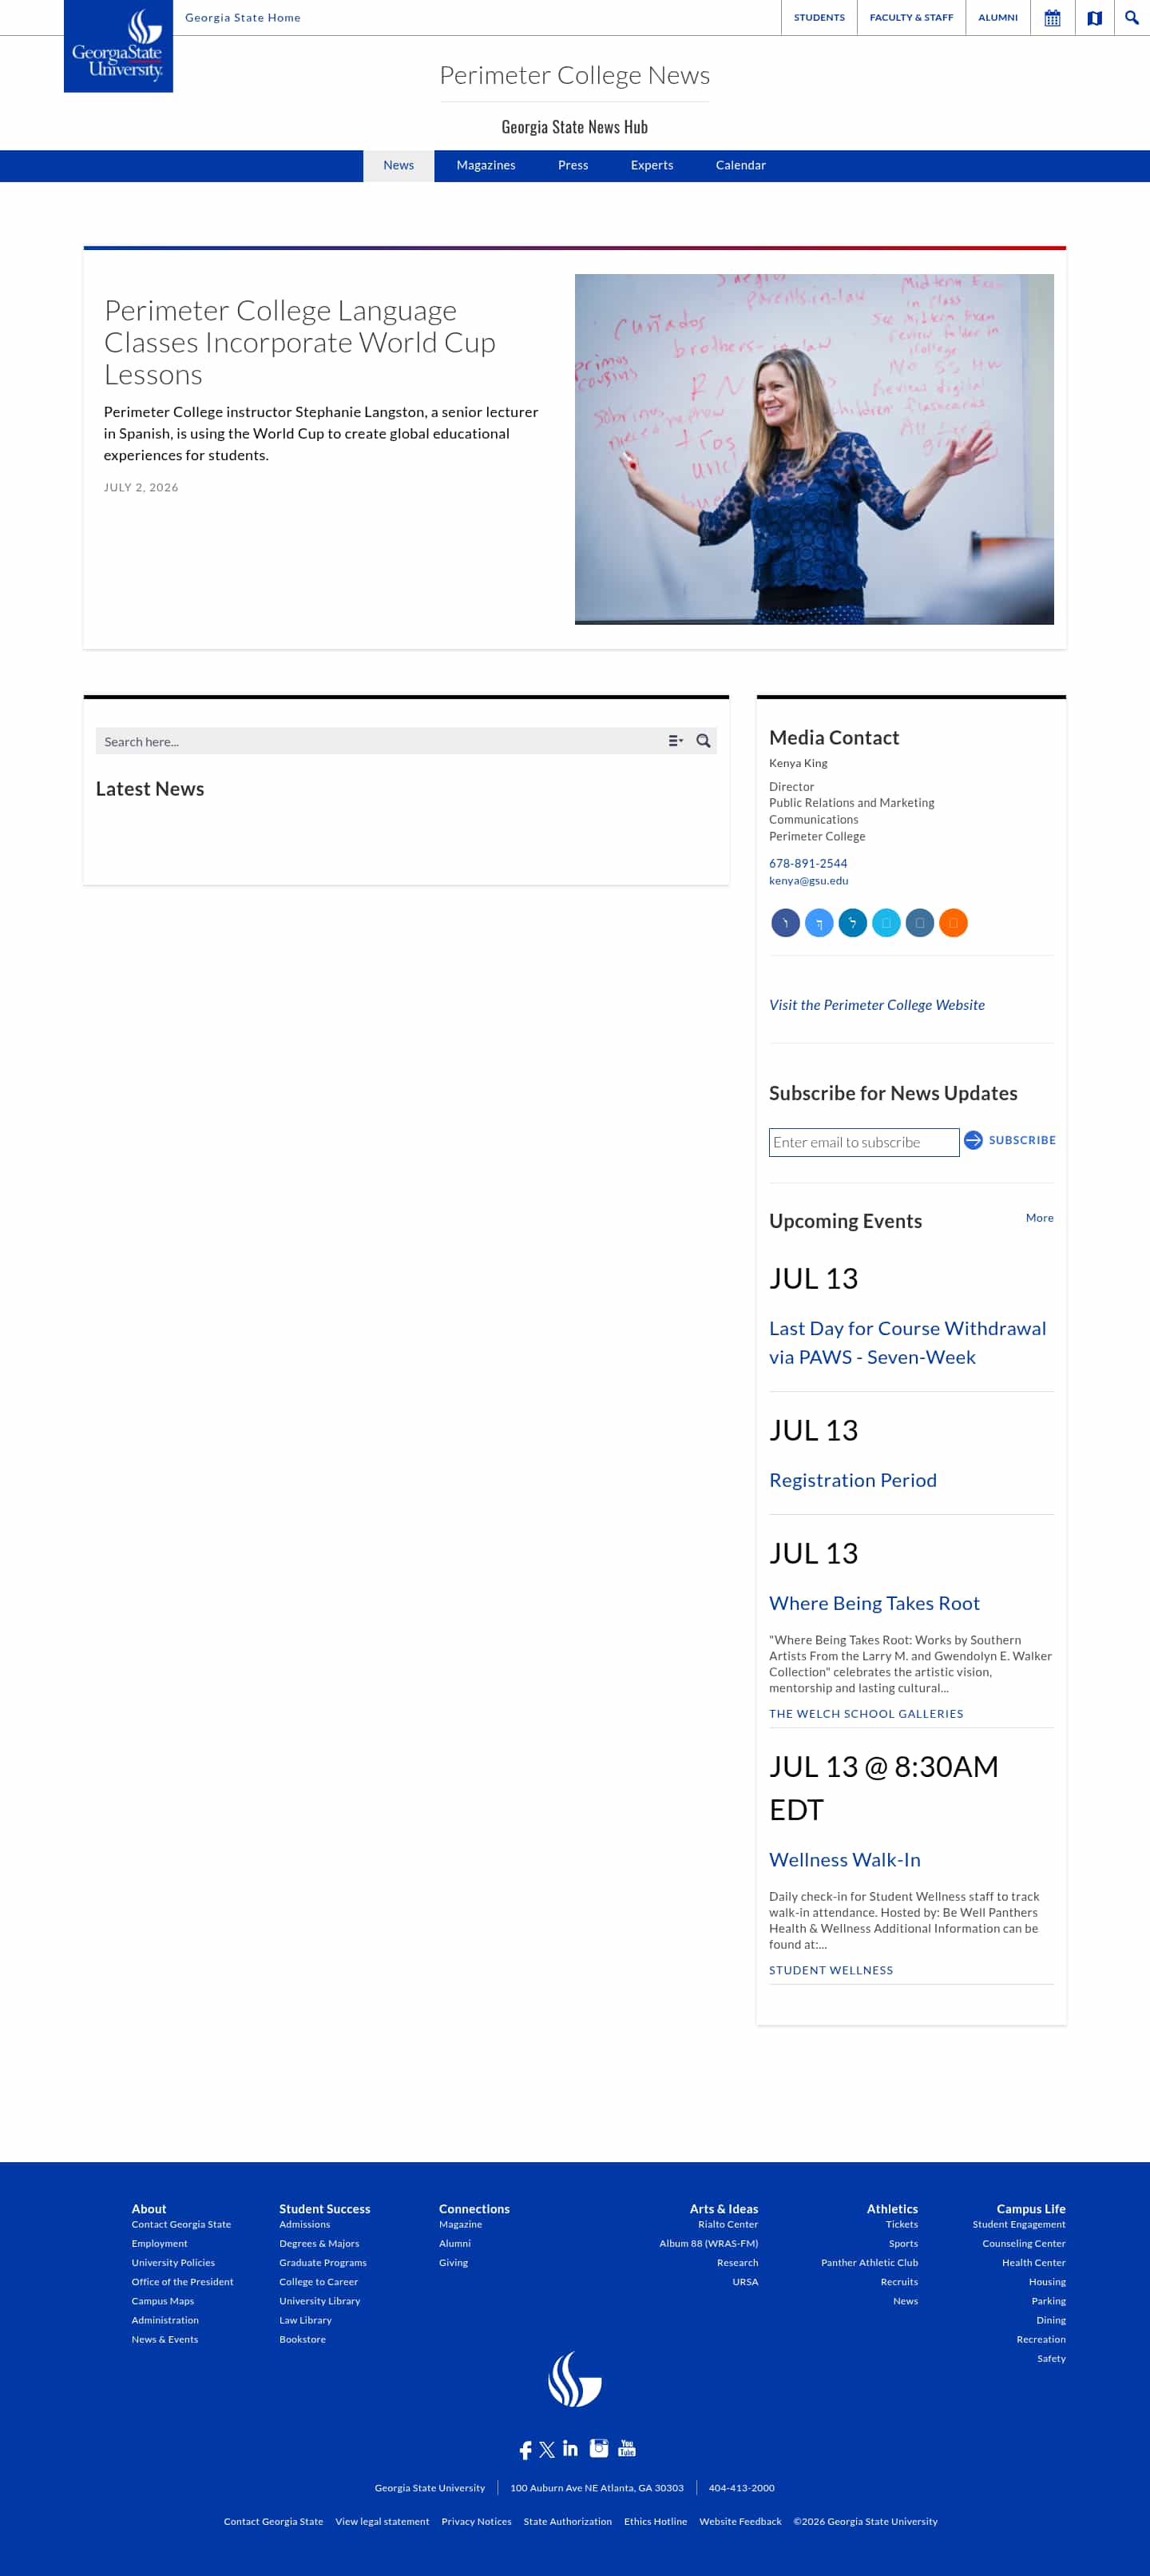
Task: Open footer Degrees & Majors link
Action: pyautogui.click(x=319, y=2243)
